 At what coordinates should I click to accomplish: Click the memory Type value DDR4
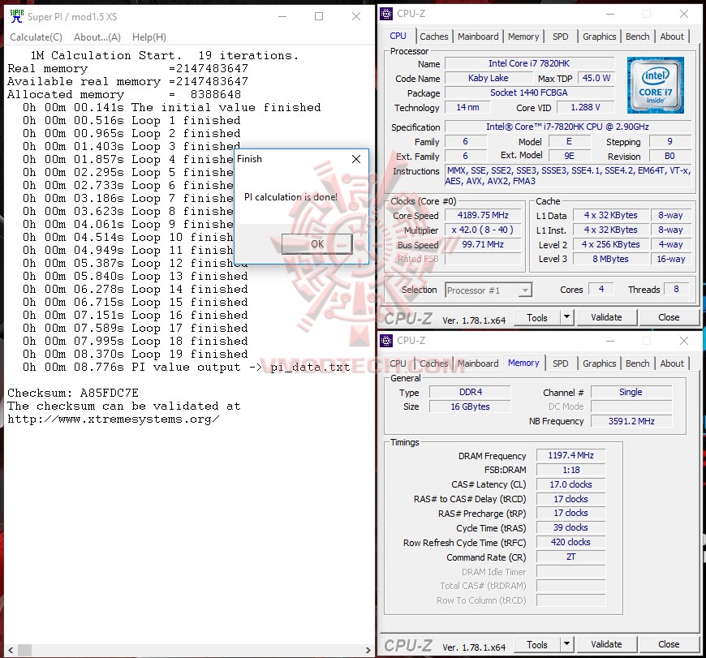coord(470,392)
